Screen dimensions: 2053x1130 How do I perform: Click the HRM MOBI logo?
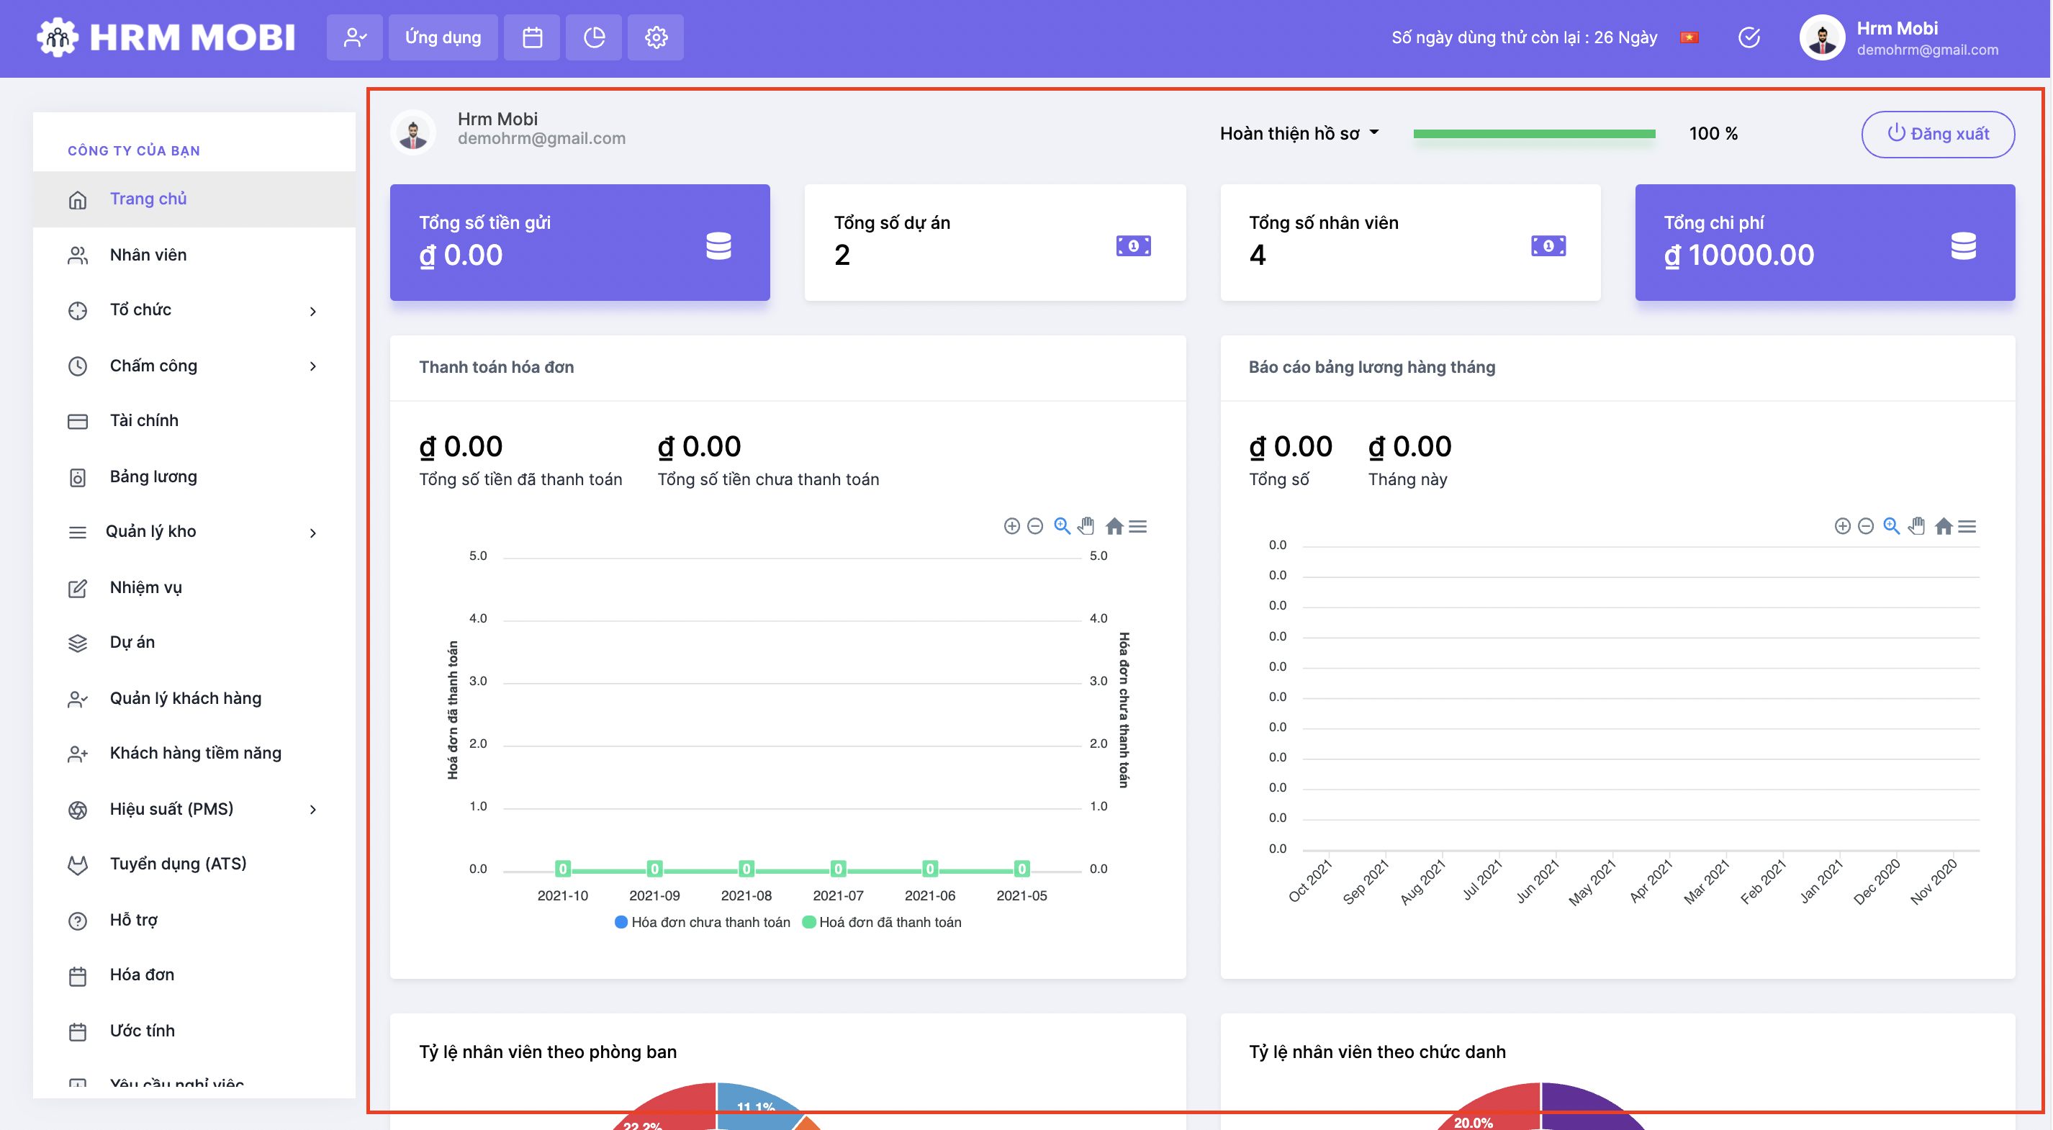166,37
